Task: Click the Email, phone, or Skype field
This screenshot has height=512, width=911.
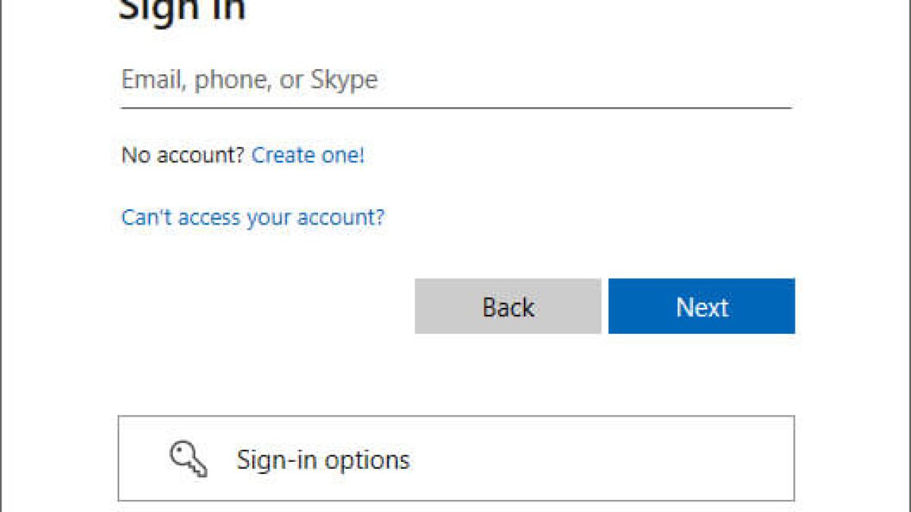Action: (x=455, y=80)
